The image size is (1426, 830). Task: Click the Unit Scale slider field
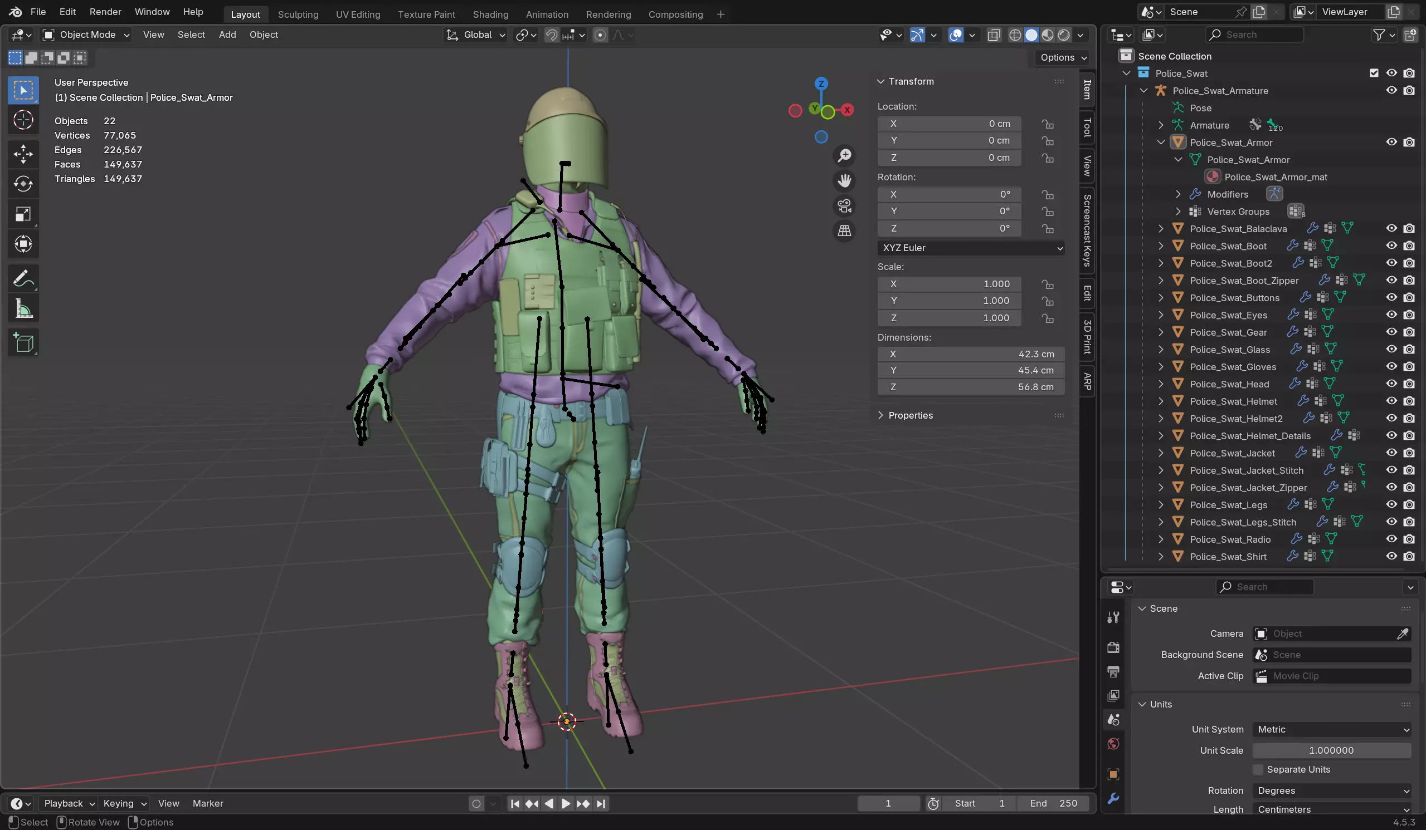[1331, 750]
